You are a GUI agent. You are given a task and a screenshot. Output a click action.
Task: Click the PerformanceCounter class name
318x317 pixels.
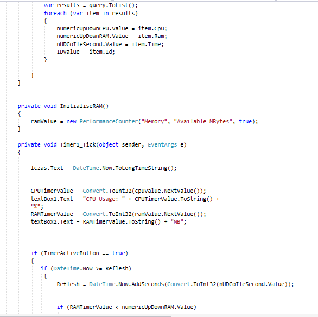click(x=109, y=121)
